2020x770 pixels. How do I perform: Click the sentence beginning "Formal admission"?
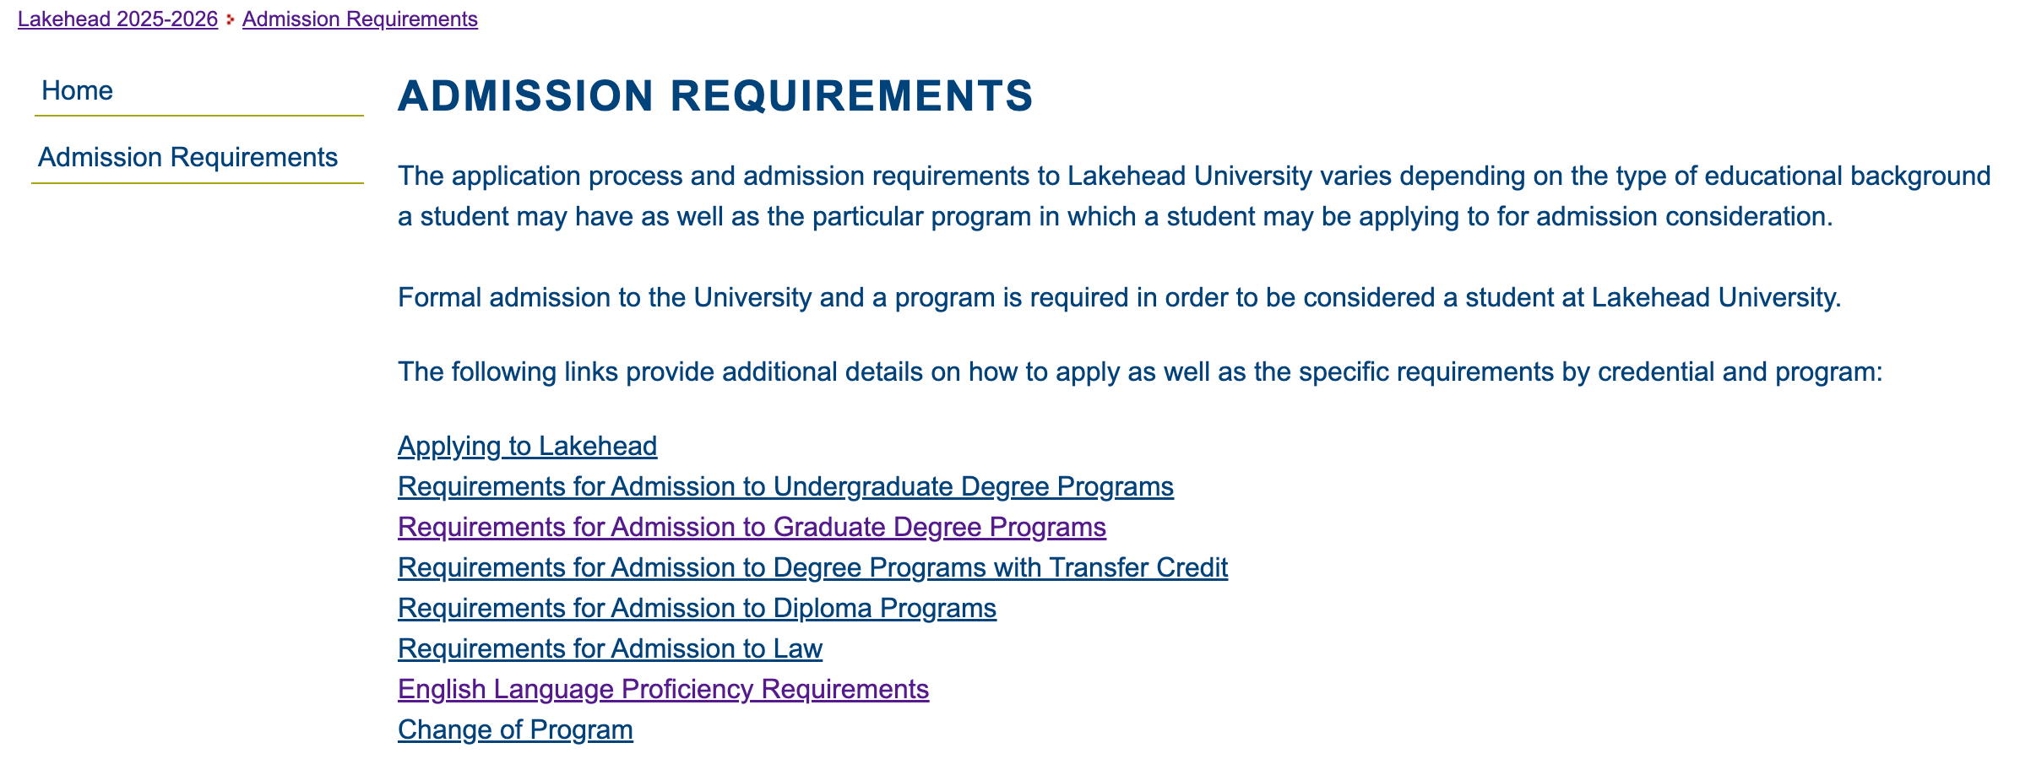point(1119,297)
